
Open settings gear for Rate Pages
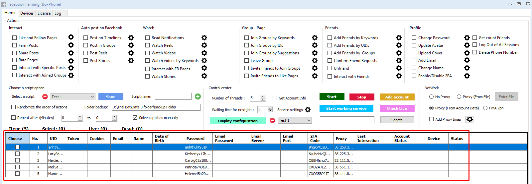point(71,61)
